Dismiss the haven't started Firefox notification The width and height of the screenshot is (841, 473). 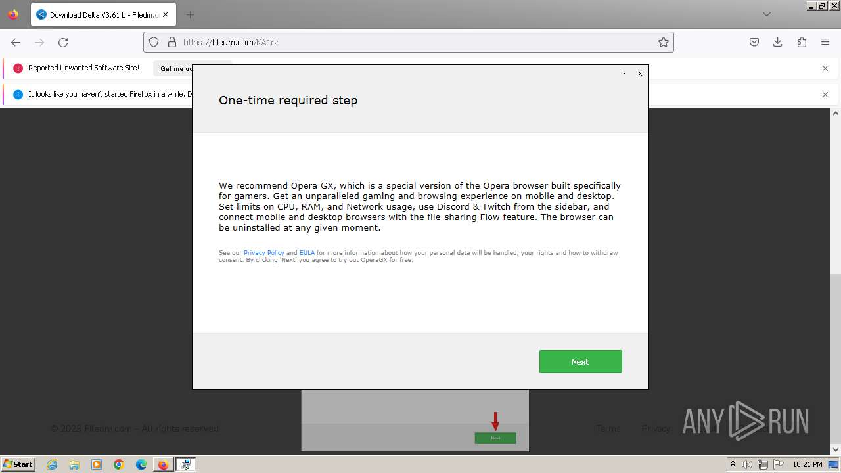(x=825, y=95)
